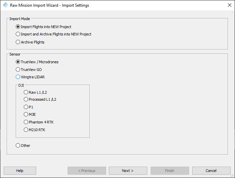This screenshot has width=235, height=178.
Task: Select DJI Raw L1 /L2 option
Action: (35, 92)
